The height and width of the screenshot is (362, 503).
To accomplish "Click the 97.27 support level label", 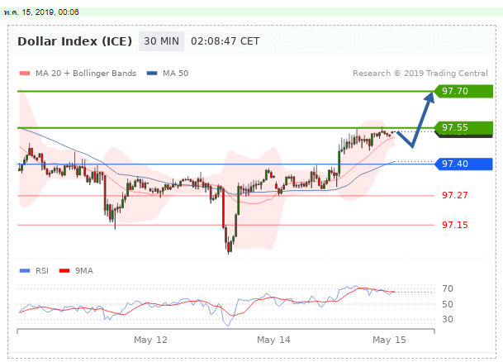I will (x=455, y=195).
